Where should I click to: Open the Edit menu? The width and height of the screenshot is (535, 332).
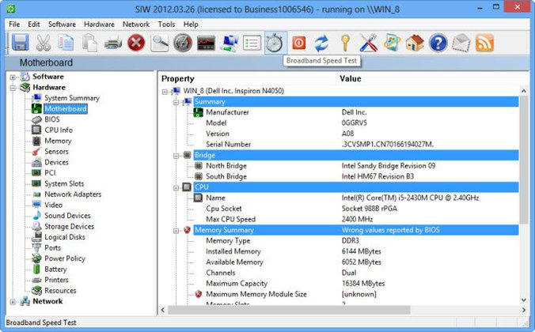34,25
